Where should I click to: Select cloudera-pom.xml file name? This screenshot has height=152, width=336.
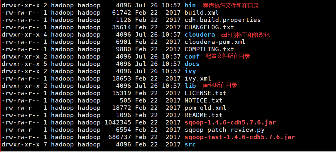(215, 42)
